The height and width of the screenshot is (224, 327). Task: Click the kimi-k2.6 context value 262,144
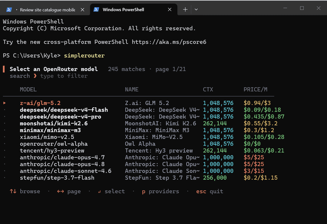tap(215, 123)
